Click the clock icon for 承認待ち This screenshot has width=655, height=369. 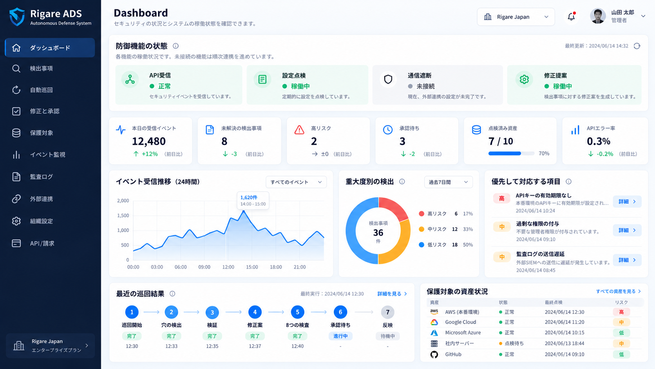pos(388,130)
